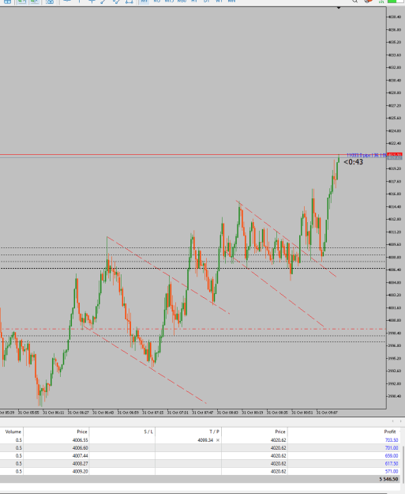Sort trades by the Volume column header

pyautogui.click(x=13, y=432)
